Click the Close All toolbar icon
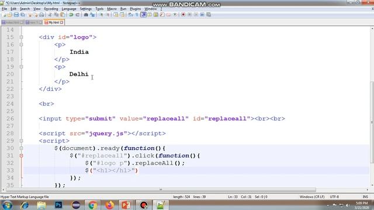Screen dimensions: 374x210 tap(36, 15)
